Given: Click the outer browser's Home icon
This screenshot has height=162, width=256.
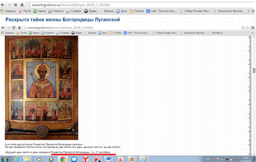Looking at the screenshot, I should tap(22, 5).
